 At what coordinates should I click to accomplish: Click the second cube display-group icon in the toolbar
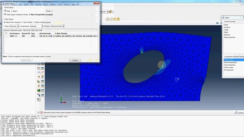coord(111,19)
